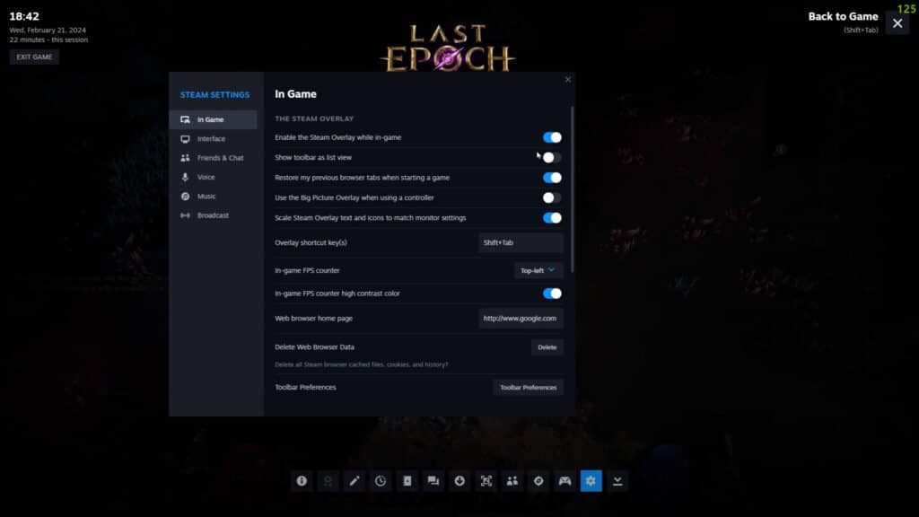Open the Web Browser compass icon

pyautogui.click(x=538, y=481)
